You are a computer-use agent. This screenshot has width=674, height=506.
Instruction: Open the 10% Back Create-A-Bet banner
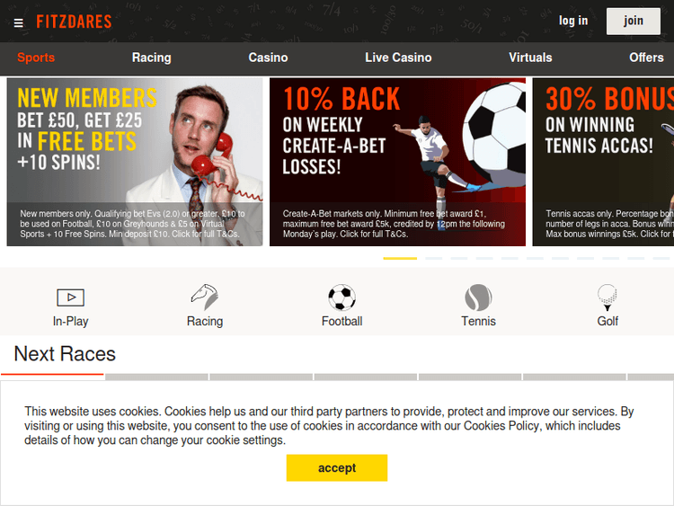397,162
